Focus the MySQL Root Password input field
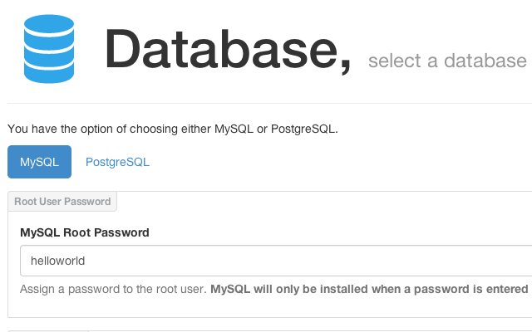Viewport: 532px width, 332px height. pyautogui.click(x=276, y=261)
